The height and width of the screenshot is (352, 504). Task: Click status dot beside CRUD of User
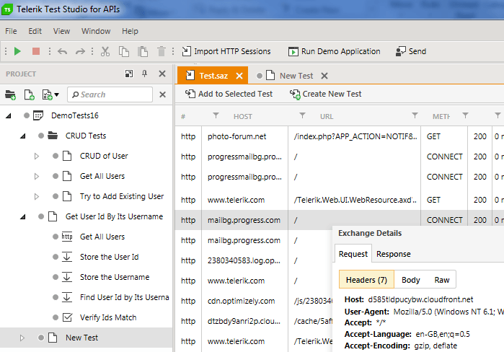[56, 156]
